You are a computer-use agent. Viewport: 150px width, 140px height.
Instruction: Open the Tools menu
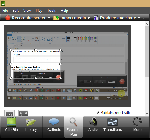pos(51,11)
